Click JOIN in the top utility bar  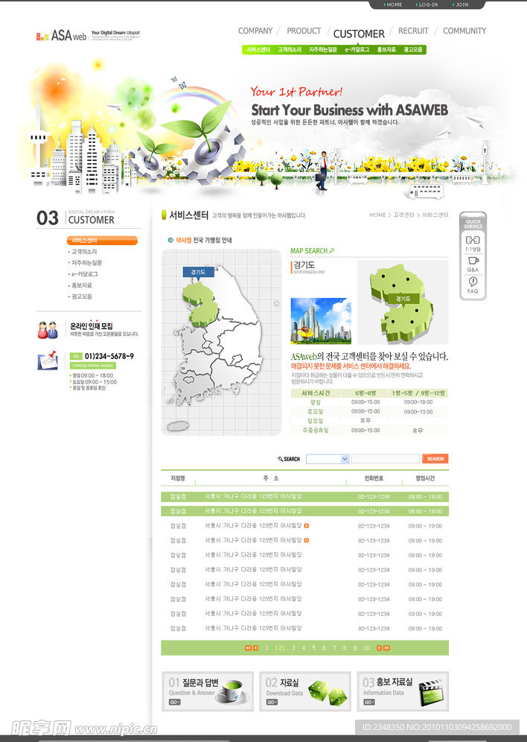(x=462, y=4)
